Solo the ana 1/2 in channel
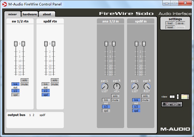Screen dimensions: 194x137 (115, 96)
